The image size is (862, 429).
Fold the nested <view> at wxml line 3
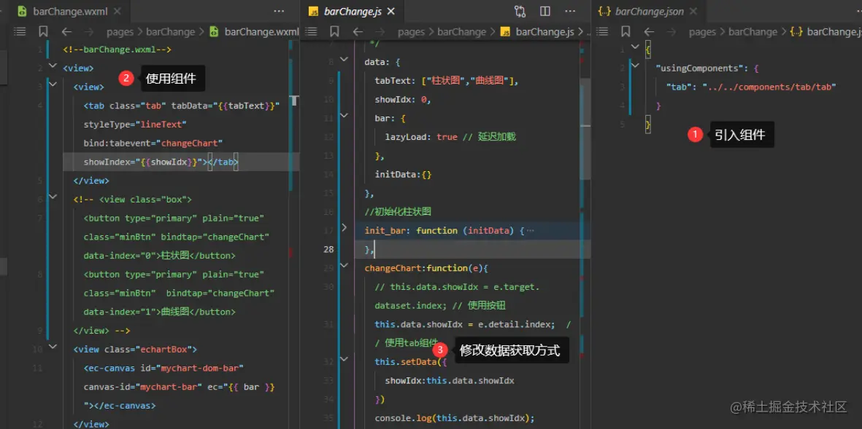click(x=53, y=85)
